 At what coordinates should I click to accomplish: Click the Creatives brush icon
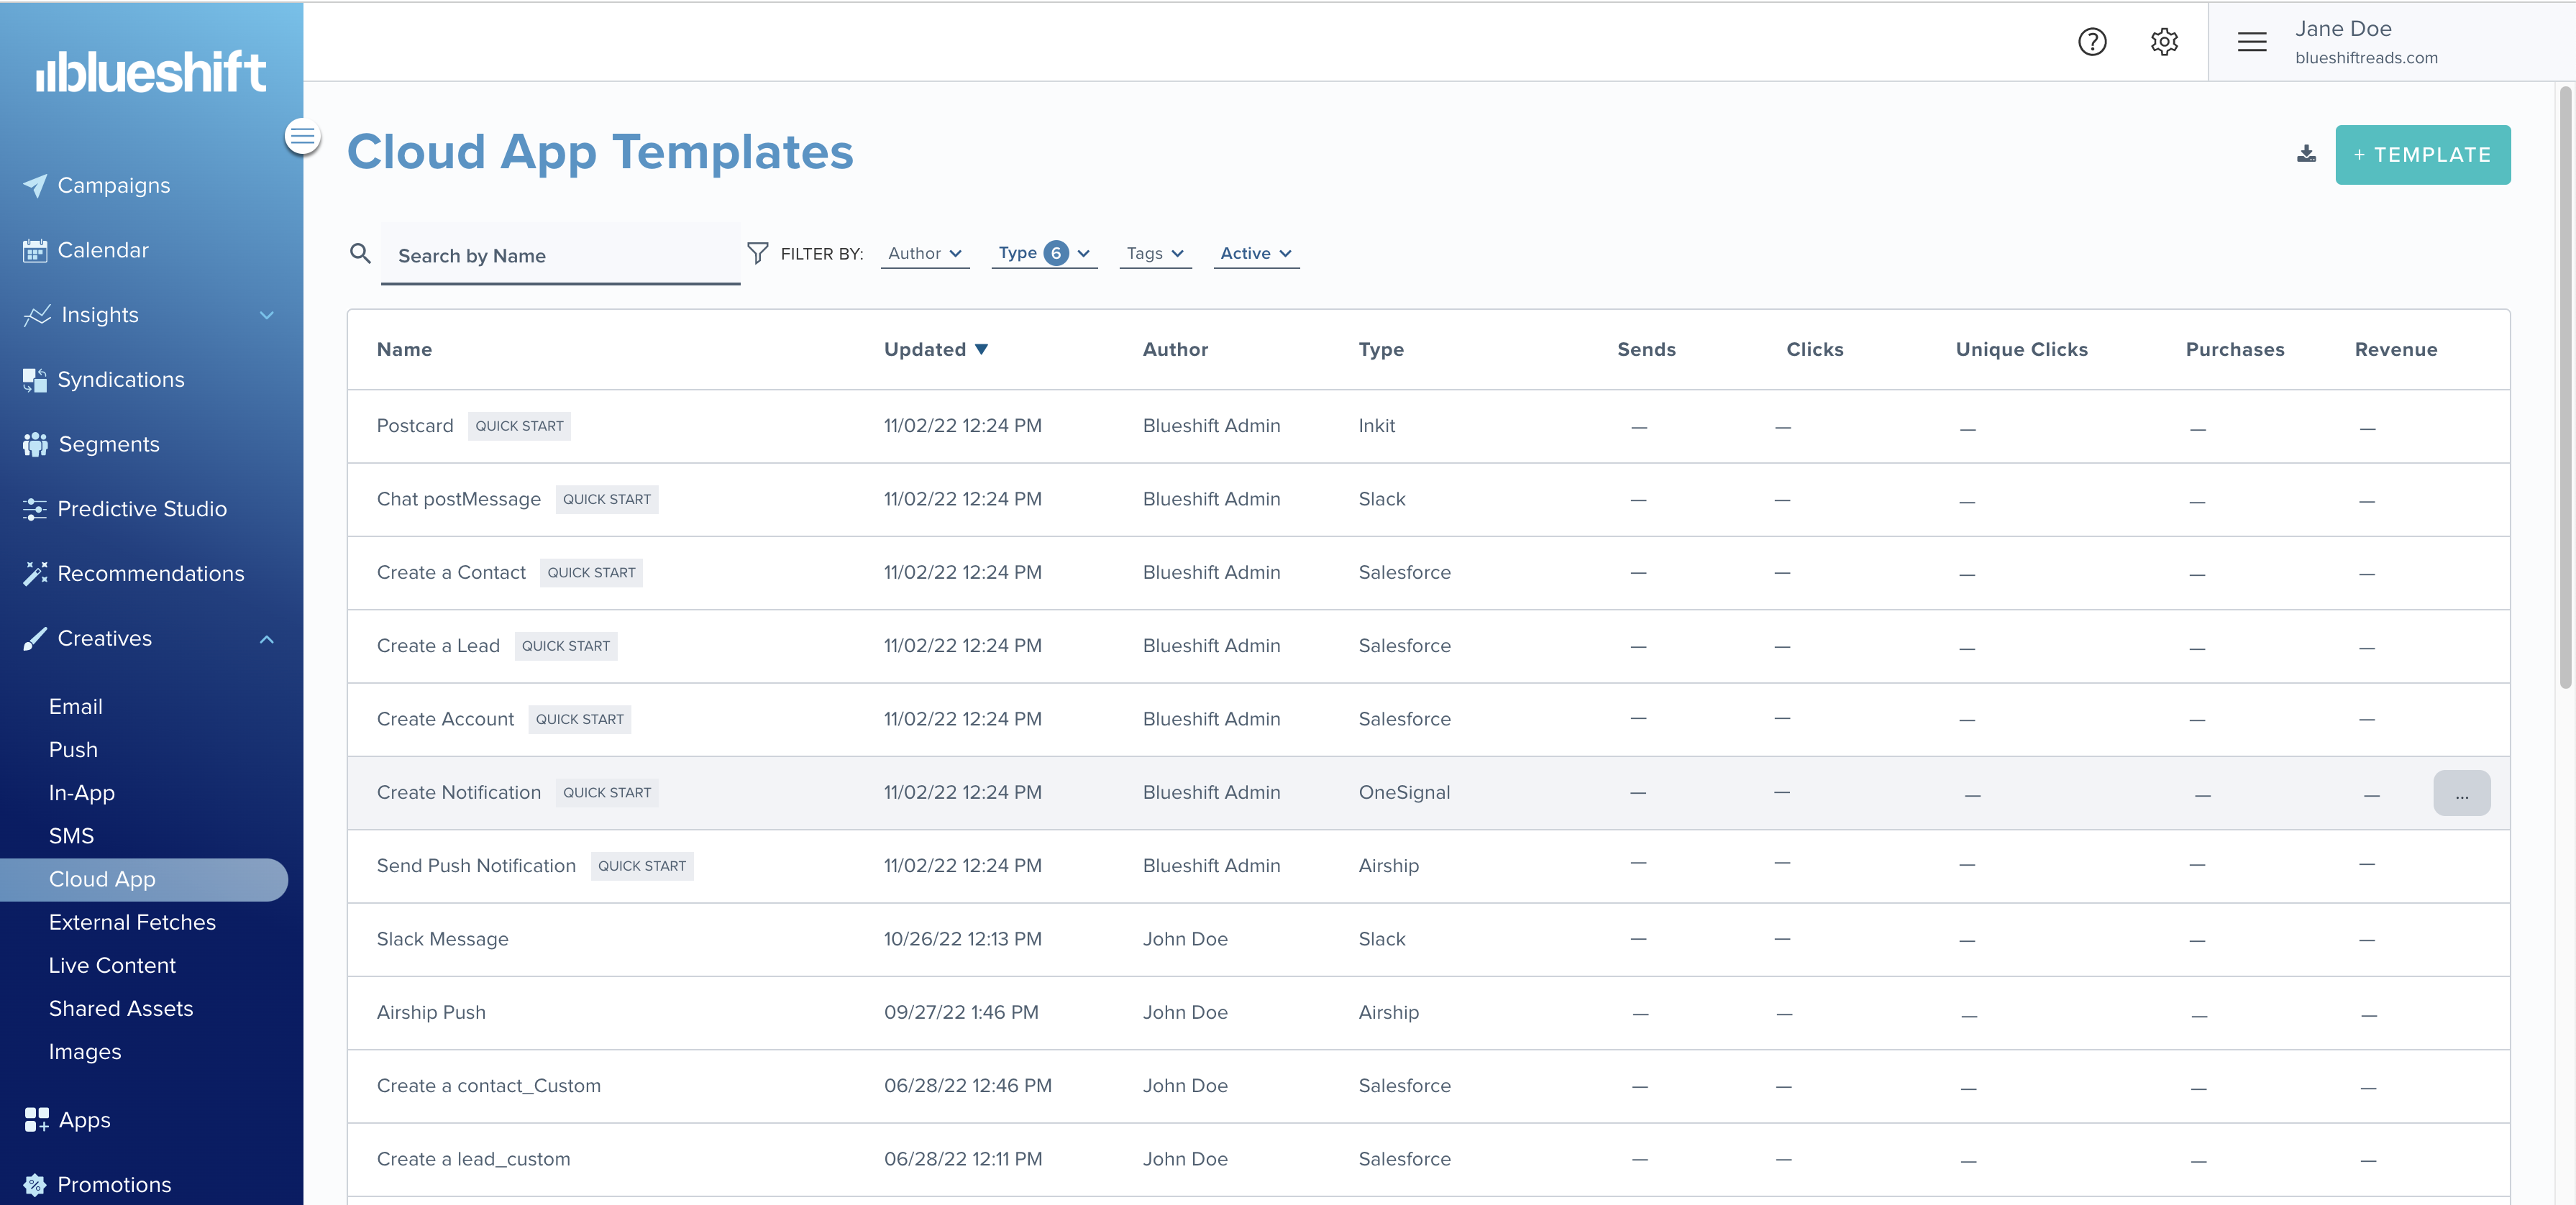35,639
